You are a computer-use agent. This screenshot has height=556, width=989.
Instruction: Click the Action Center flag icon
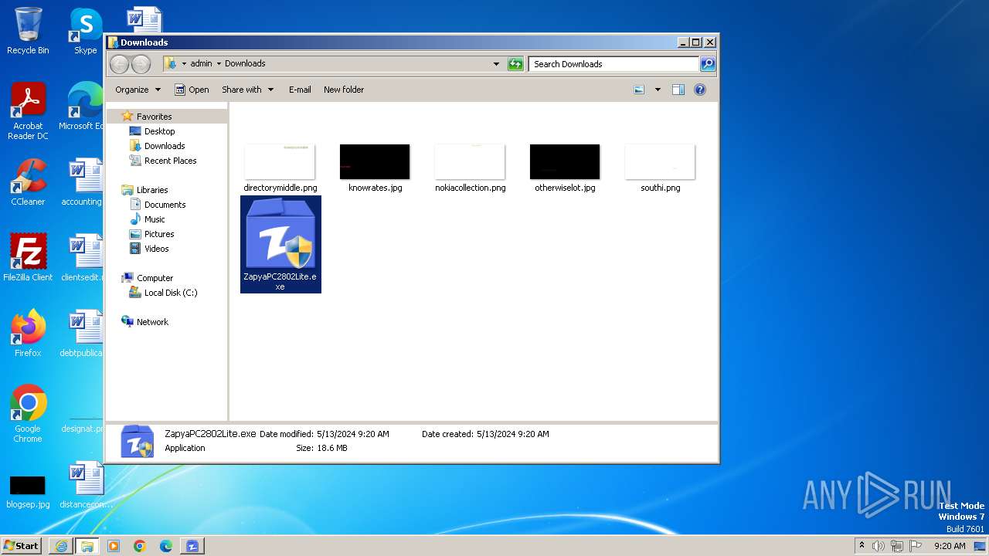point(916,546)
